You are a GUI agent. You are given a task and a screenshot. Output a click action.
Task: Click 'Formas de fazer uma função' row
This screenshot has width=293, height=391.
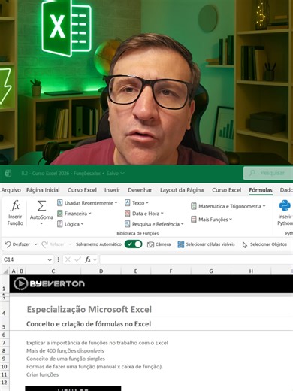point(95,367)
